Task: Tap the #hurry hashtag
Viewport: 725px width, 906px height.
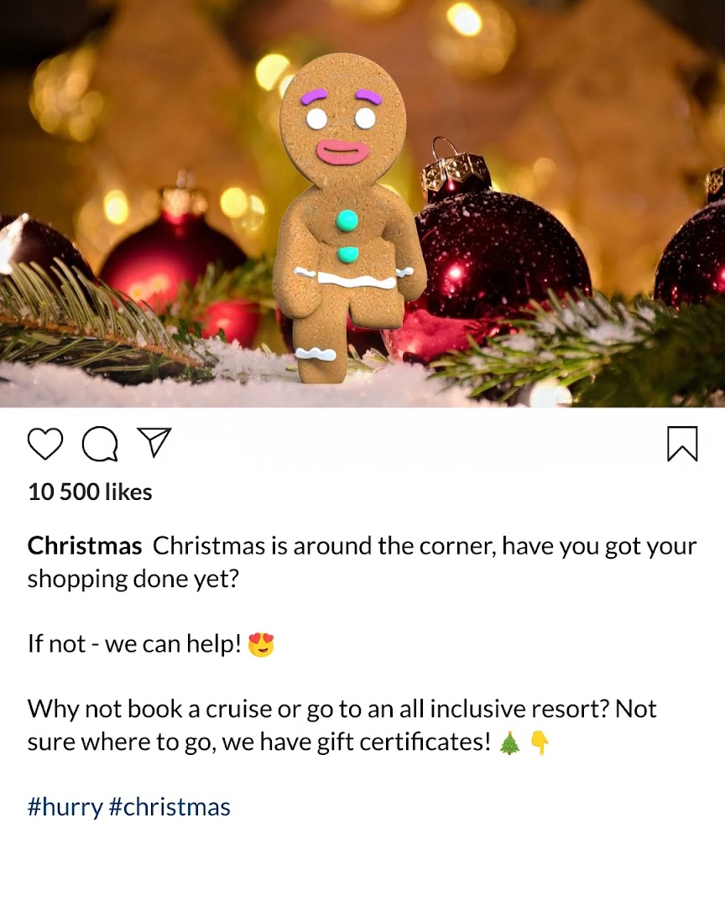Action: click(x=65, y=807)
